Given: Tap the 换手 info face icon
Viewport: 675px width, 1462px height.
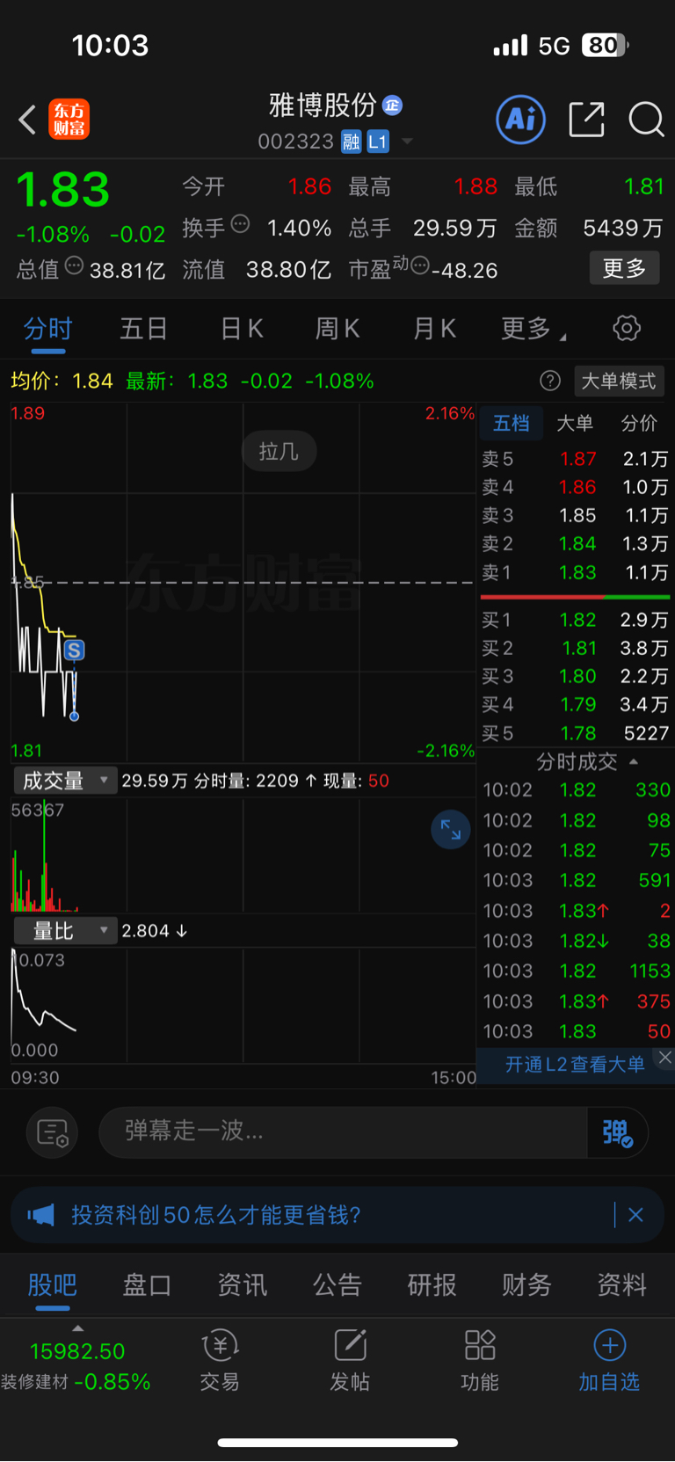Looking at the screenshot, I should tap(240, 225).
